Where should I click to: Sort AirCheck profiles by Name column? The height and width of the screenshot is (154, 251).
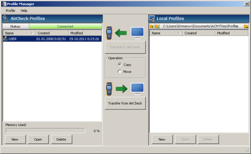coord(20,33)
